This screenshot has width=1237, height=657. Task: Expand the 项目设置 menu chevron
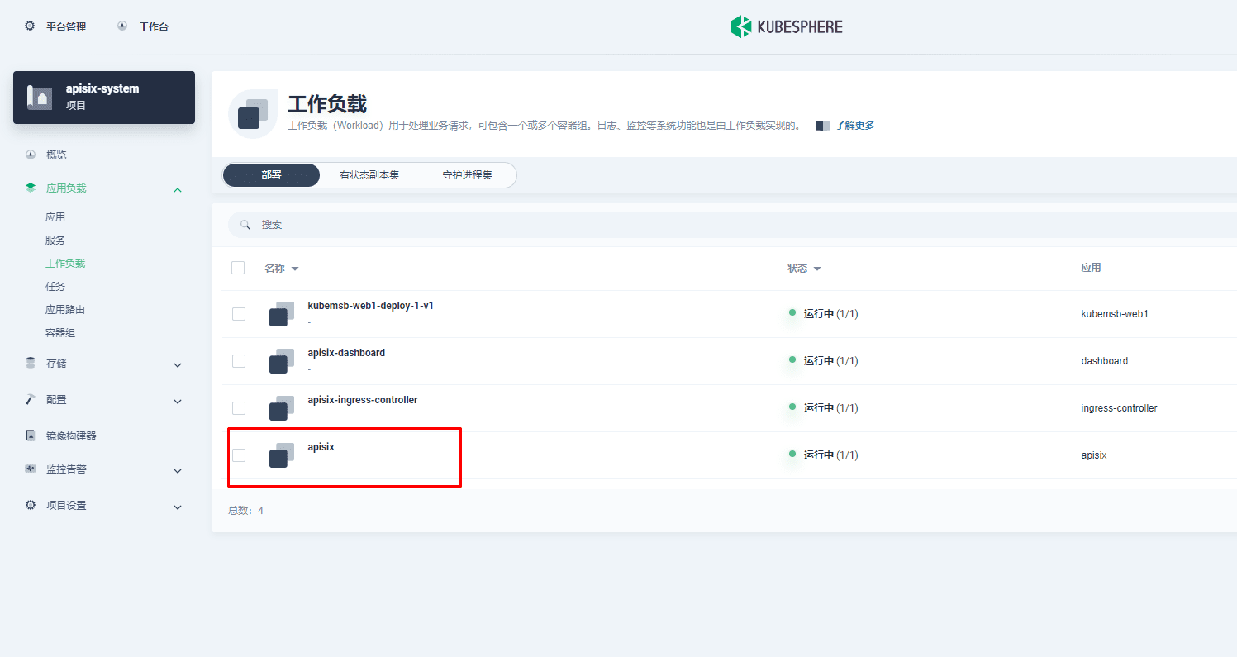pyautogui.click(x=178, y=507)
